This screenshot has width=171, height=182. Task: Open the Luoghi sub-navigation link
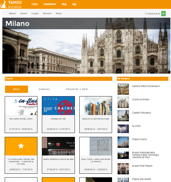point(35,14)
